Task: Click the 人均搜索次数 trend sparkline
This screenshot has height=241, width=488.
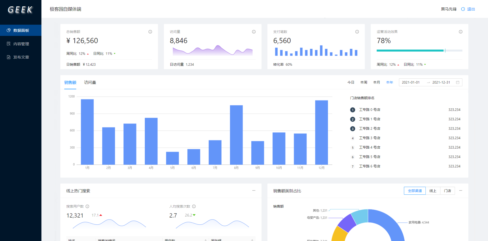Action: click(212, 224)
